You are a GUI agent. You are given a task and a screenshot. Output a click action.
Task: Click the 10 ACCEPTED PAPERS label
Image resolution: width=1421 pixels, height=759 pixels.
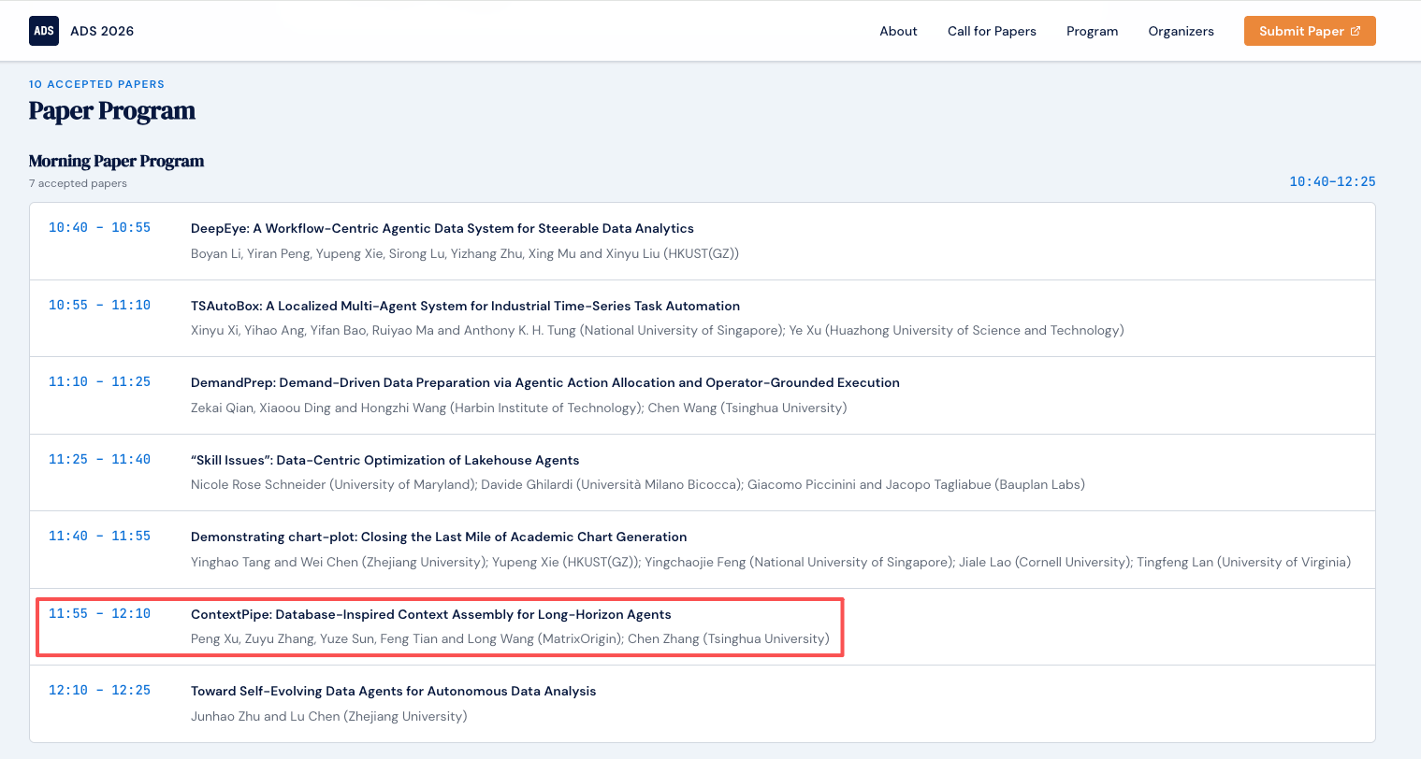coord(96,84)
